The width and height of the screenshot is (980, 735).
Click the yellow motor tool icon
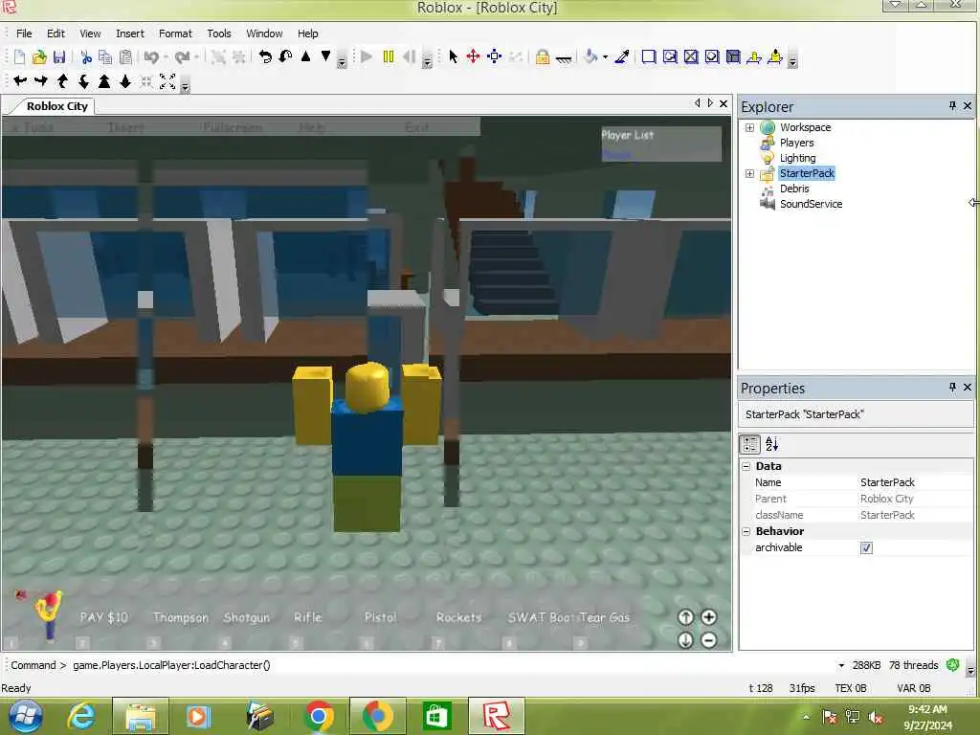775,56
